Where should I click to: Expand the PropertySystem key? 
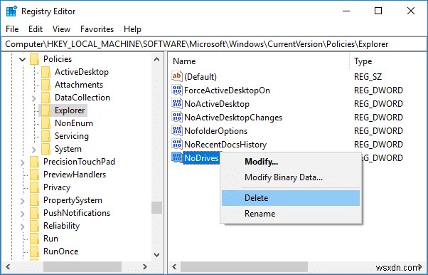[x=23, y=201]
